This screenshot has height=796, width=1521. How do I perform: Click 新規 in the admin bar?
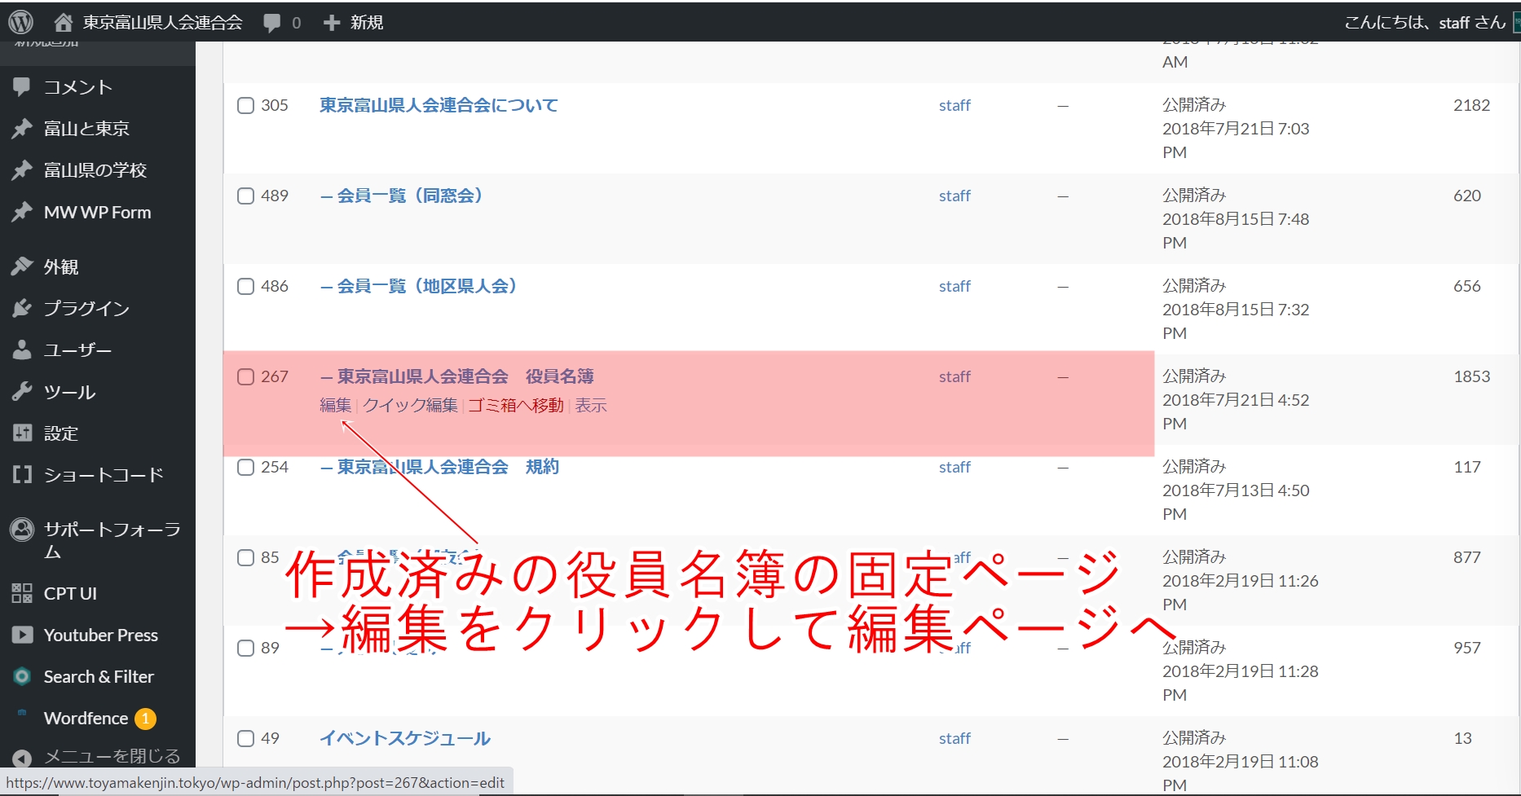367,22
